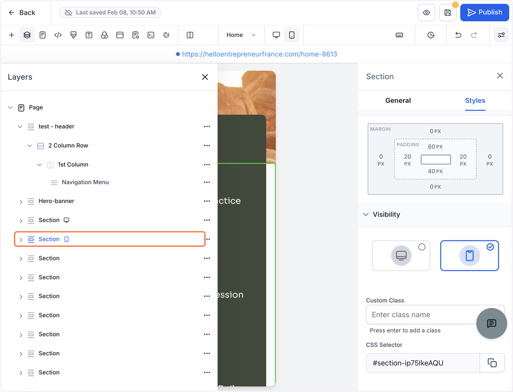513x392 pixels.
Task: Open the custom code icon
Action: (58, 35)
